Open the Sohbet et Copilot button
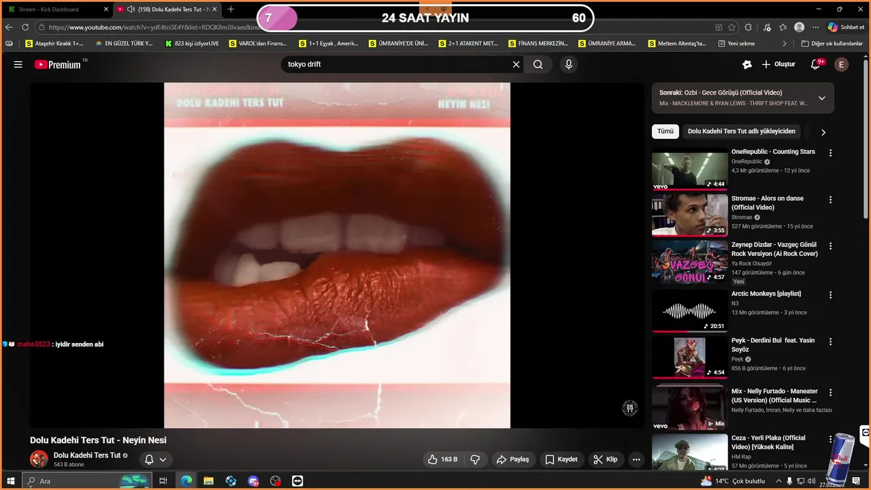Screen dimensions: 871x490 tap(846, 27)
